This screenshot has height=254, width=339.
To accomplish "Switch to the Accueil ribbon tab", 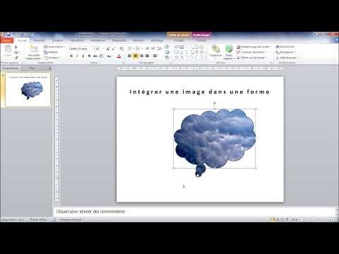I will [22, 40].
